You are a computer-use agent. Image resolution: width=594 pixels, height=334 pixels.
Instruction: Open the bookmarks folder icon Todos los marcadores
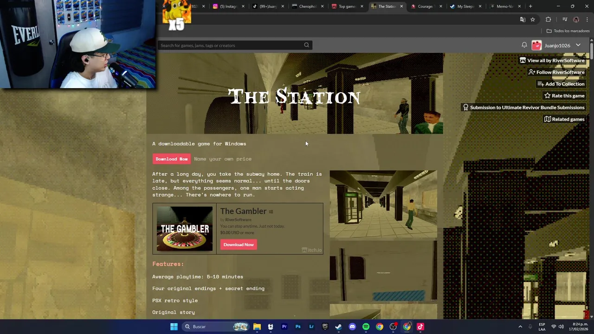549,31
